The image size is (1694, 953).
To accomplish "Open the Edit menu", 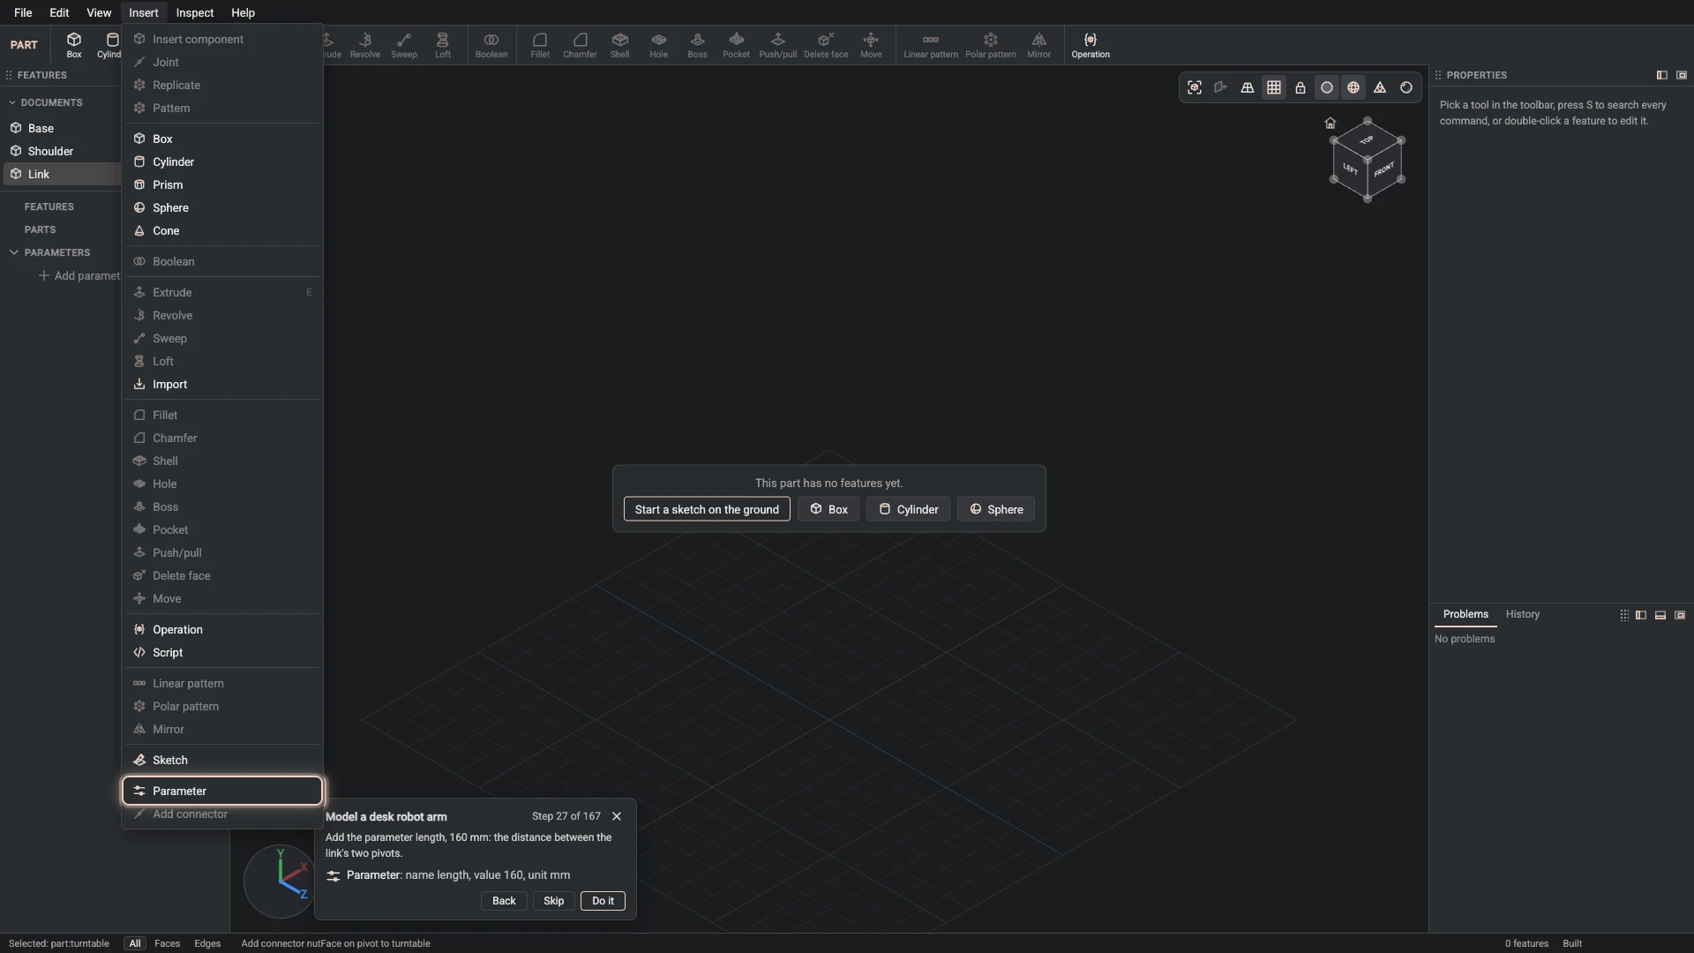I will [x=59, y=12].
